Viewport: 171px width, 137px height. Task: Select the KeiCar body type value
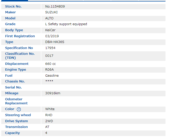[x=50, y=30]
